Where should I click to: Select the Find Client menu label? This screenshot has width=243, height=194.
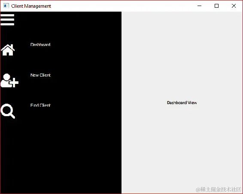click(x=40, y=105)
